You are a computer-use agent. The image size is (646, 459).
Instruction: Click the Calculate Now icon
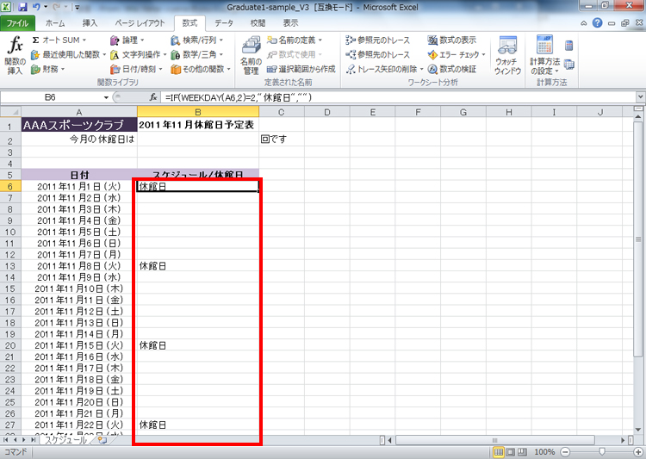[569, 46]
